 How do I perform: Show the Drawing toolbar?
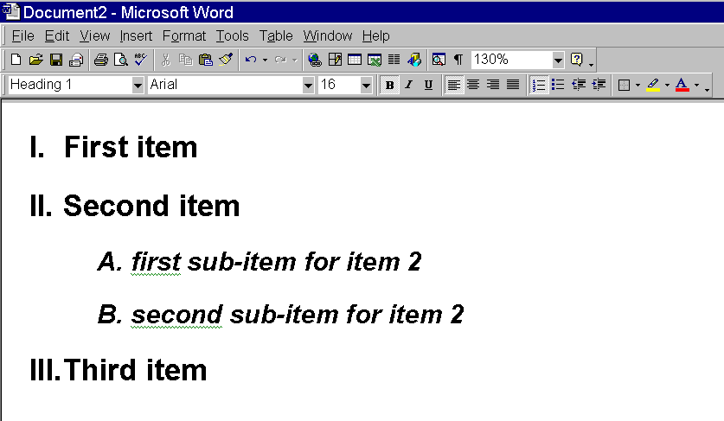click(x=414, y=60)
